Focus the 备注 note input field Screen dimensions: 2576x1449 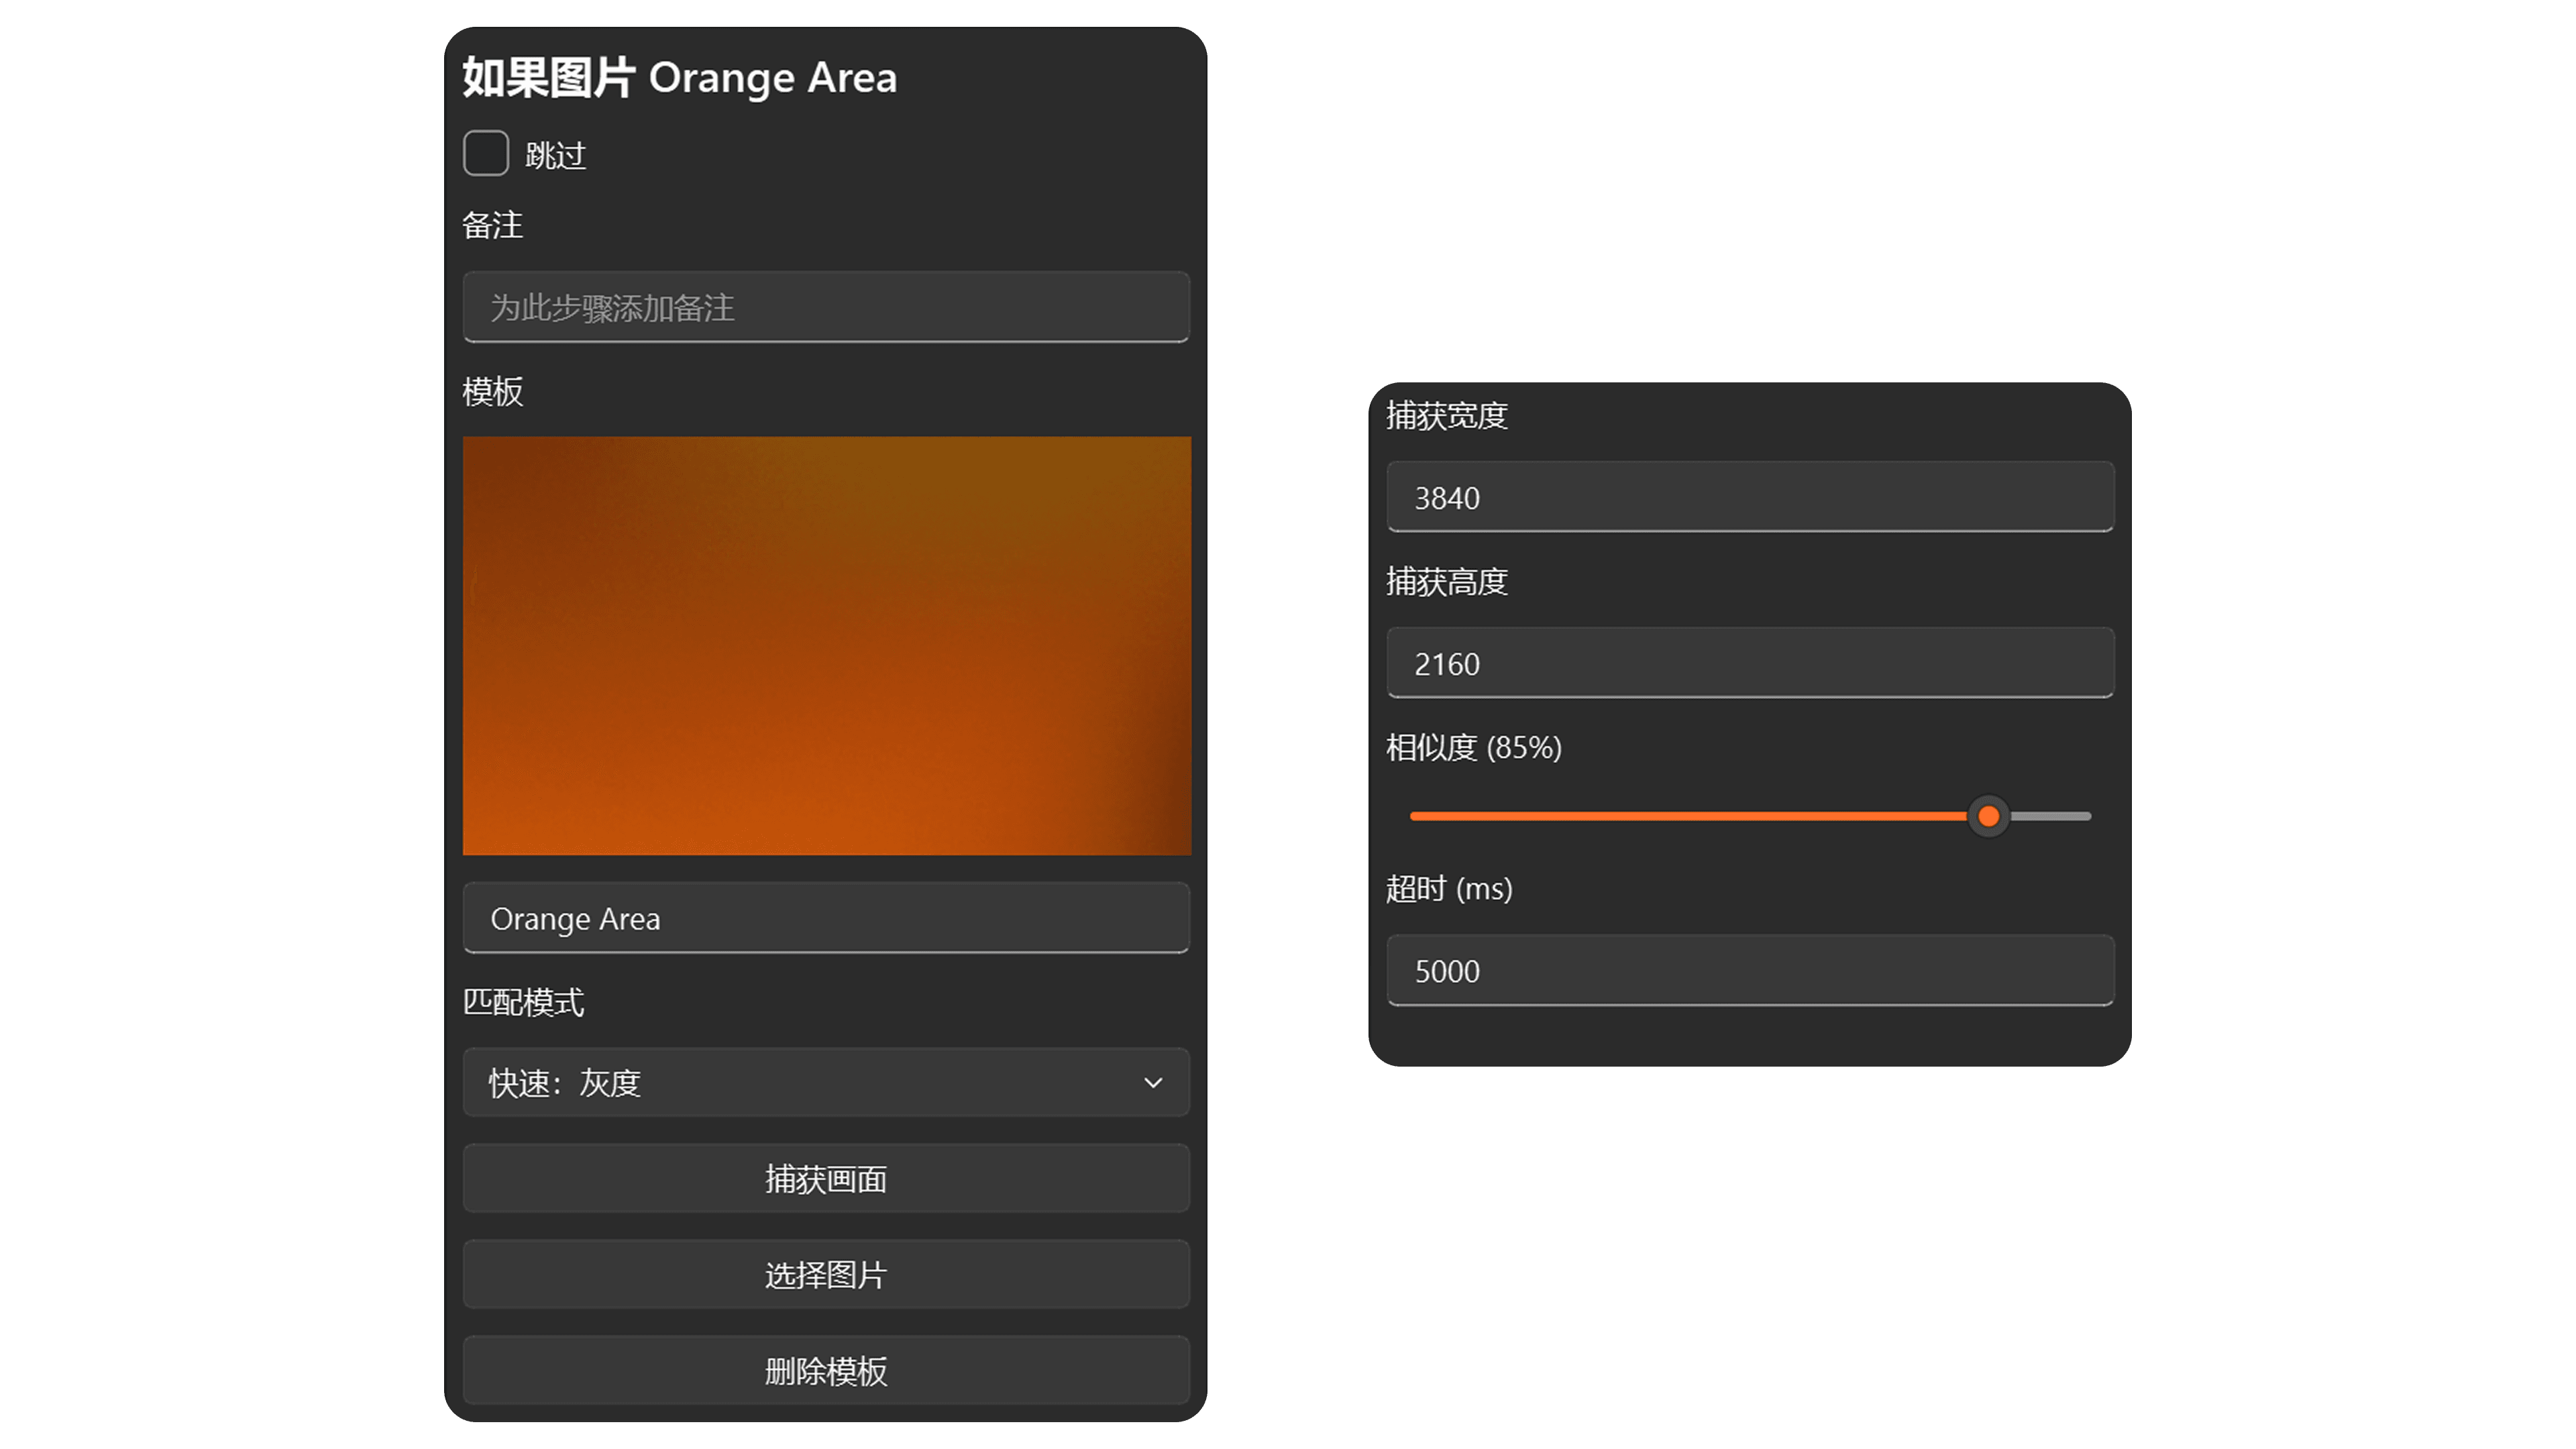coord(826,307)
